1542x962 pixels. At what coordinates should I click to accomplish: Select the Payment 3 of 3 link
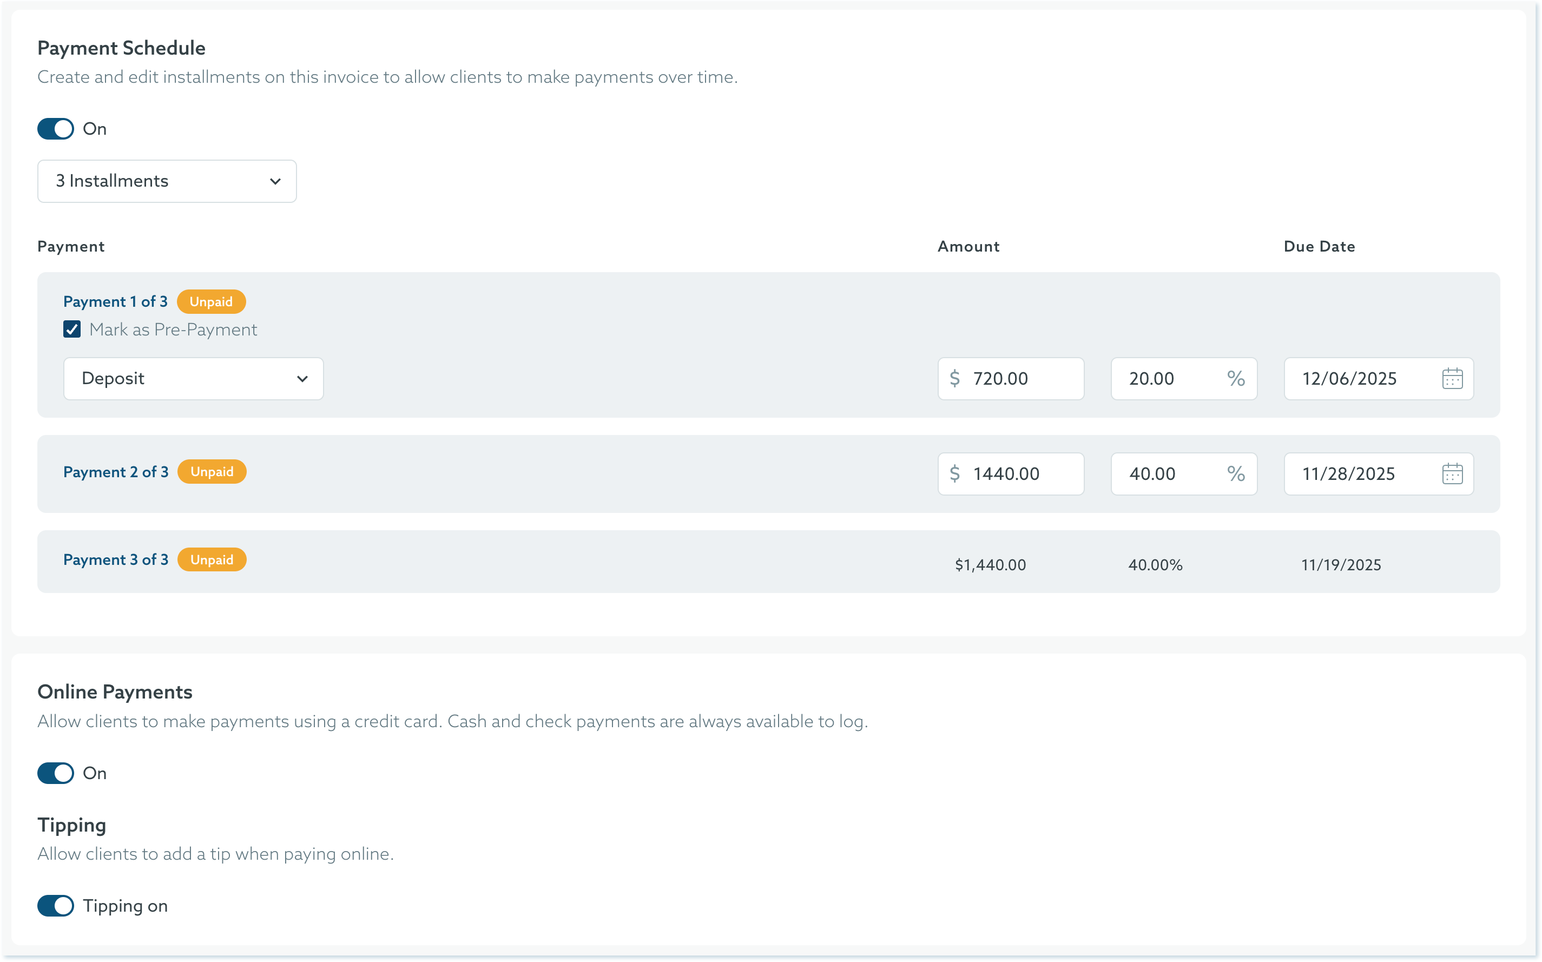click(116, 560)
